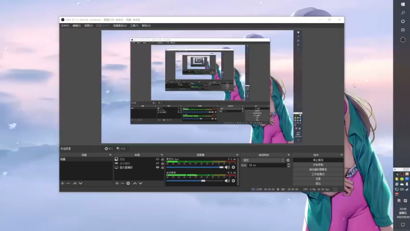Open transition properties gear icon
Screen dimensions: 410x231
pos(288,160)
